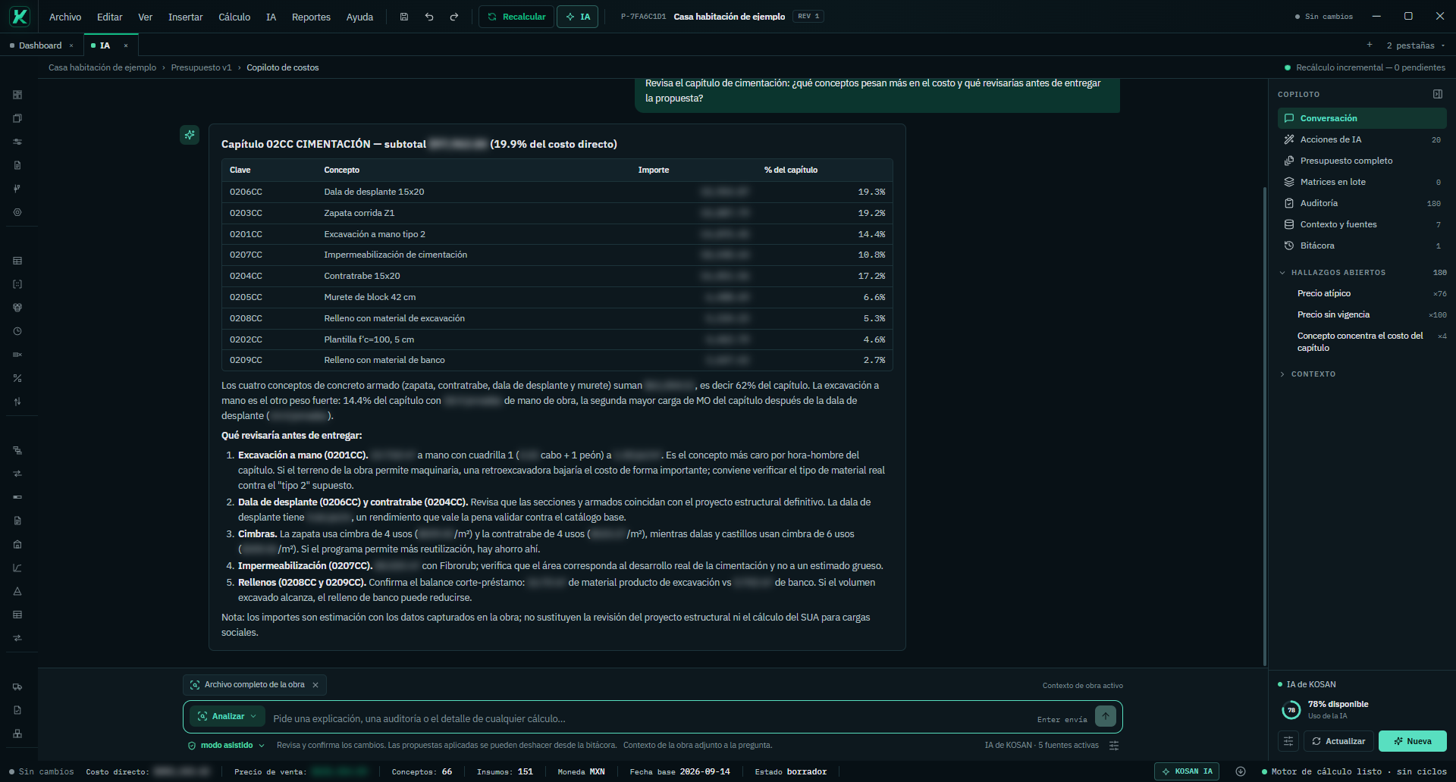
Task: Open the Analizar mode dropdown
Action: click(227, 716)
